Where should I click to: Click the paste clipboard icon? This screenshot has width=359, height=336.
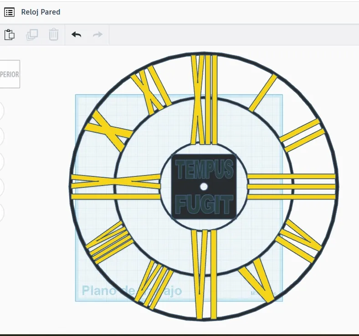click(10, 35)
